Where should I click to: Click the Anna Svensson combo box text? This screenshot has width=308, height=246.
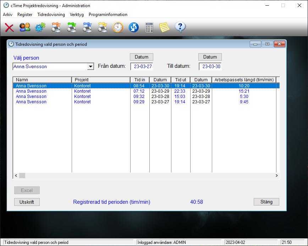tap(30, 66)
